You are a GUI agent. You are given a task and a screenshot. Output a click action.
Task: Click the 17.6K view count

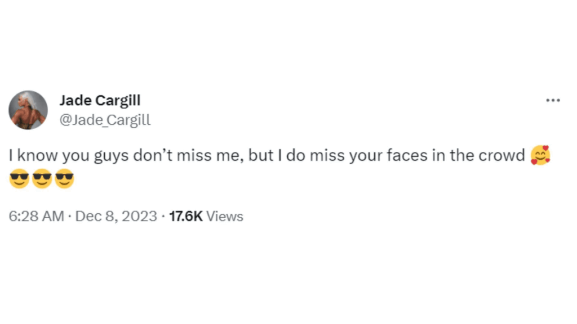185,217
